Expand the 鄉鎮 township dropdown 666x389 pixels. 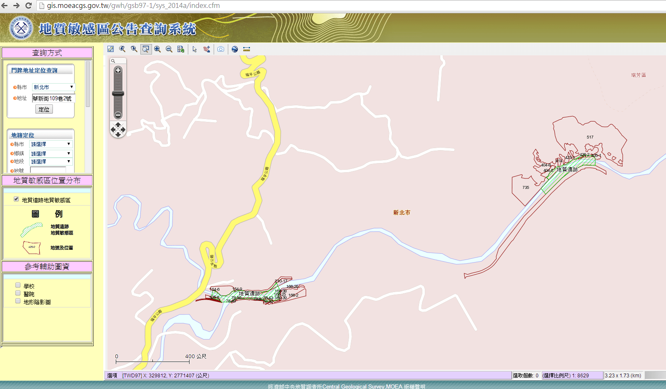[51, 154]
